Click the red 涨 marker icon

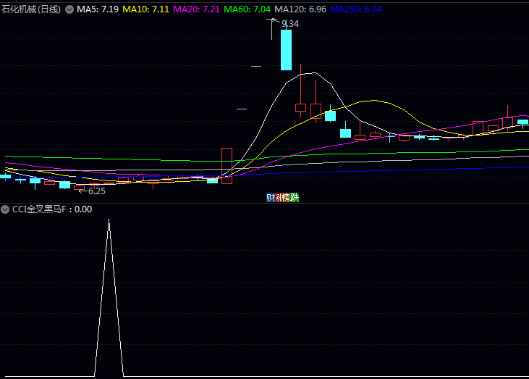[x=278, y=197]
